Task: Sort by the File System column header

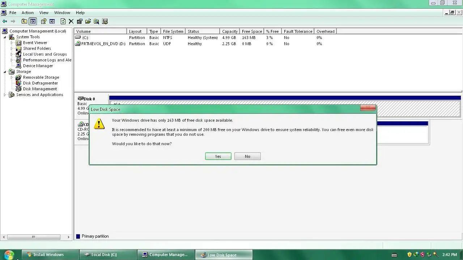Action: [173, 31]
